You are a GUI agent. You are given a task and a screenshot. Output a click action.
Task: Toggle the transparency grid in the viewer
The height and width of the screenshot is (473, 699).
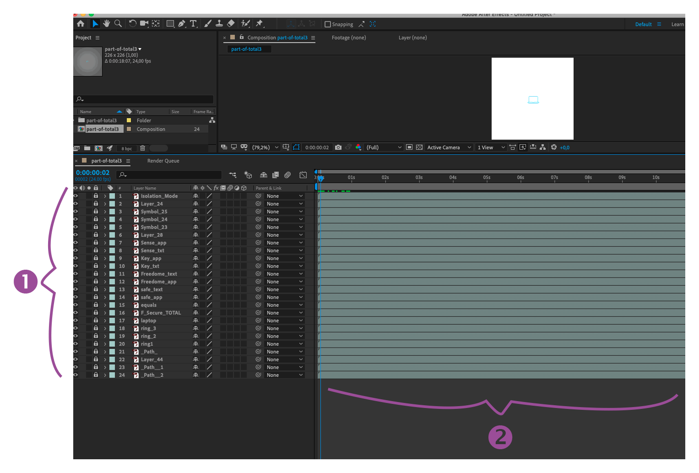tap(419, 147)
